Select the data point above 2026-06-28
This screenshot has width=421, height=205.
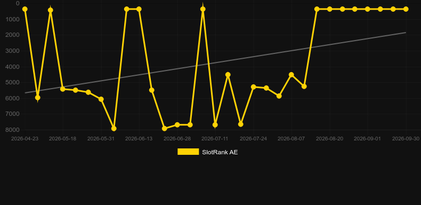pyautogui.click(x=177, y=125)
